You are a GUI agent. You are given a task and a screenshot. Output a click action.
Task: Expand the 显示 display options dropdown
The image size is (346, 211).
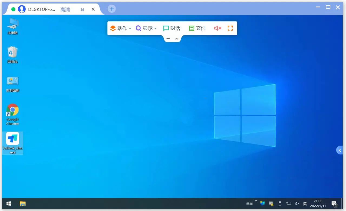coord(146,28)
